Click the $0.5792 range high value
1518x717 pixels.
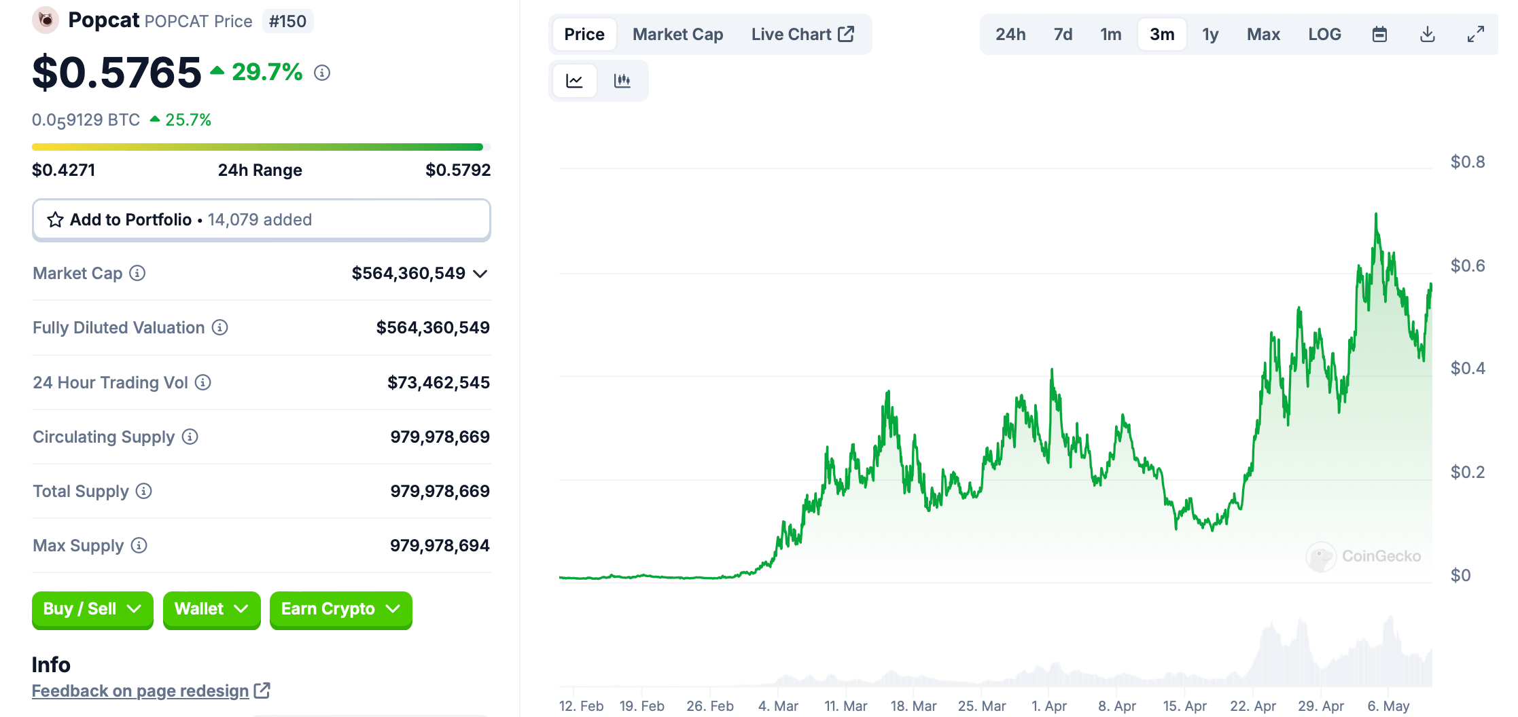pos(458,170)
